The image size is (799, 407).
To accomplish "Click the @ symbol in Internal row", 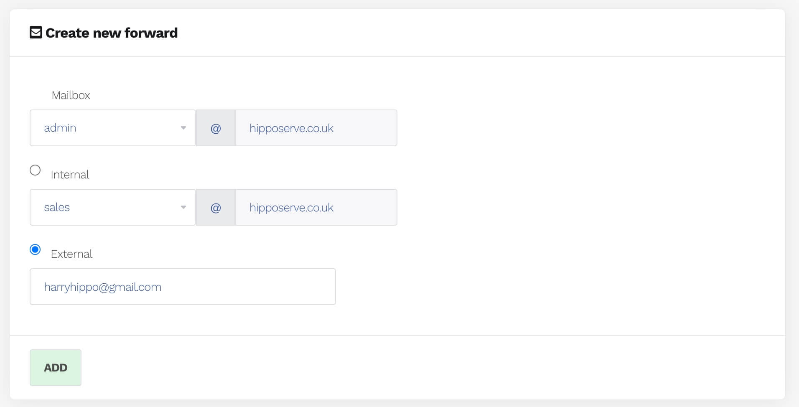I will 216,208.
